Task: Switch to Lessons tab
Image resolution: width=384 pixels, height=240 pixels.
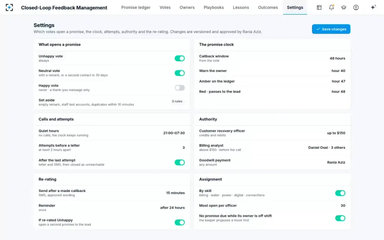Action: 241,7
